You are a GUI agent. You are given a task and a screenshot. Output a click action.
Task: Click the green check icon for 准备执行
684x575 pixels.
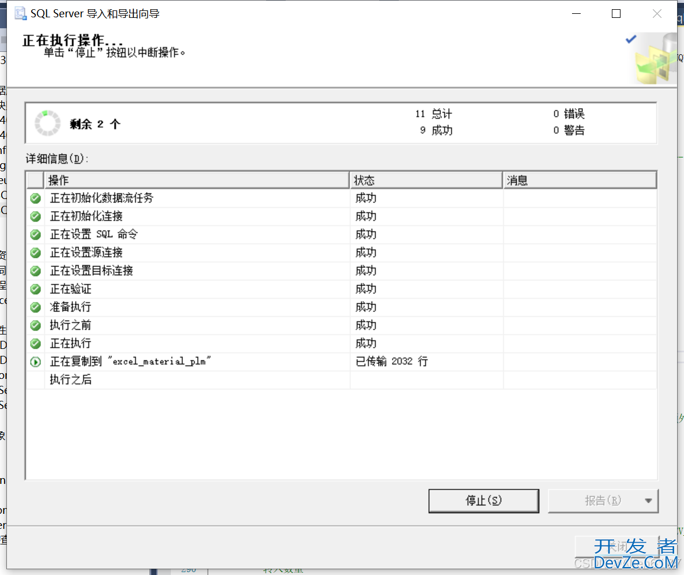(35, 307)
